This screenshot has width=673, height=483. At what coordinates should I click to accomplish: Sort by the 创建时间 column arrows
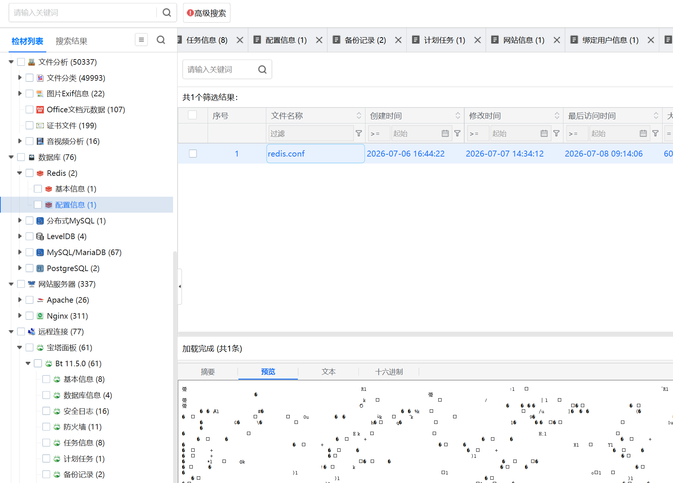[x=458, y=116]
